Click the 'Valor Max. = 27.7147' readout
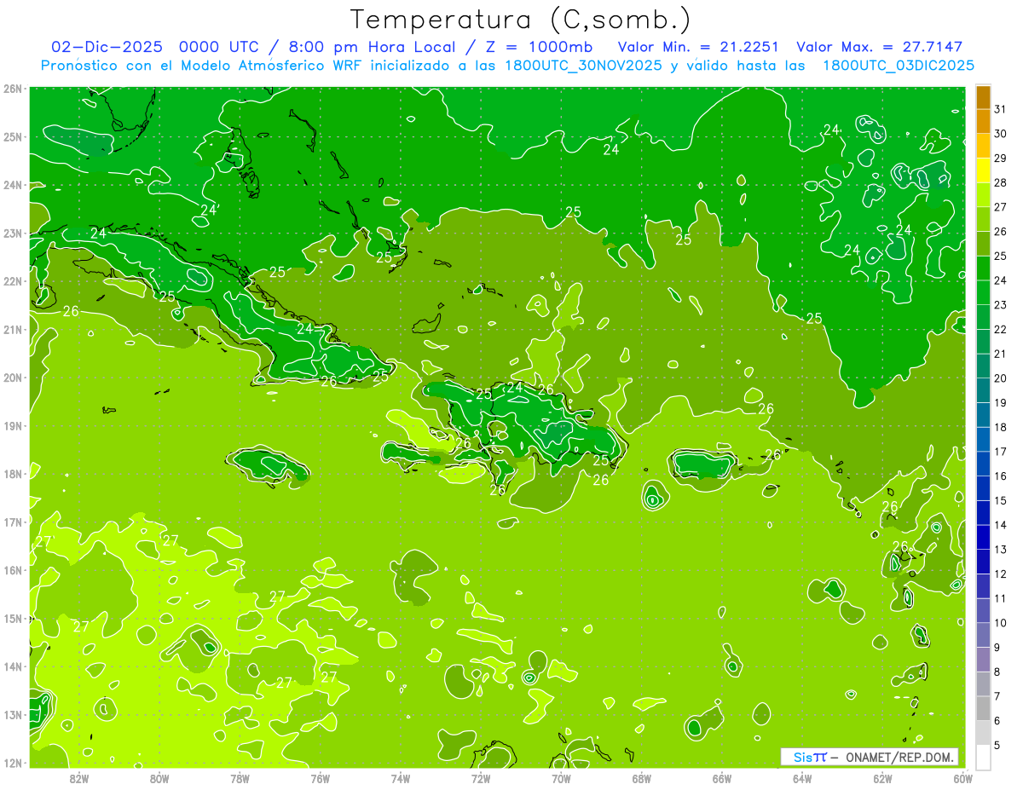 [x=879, y=47]
